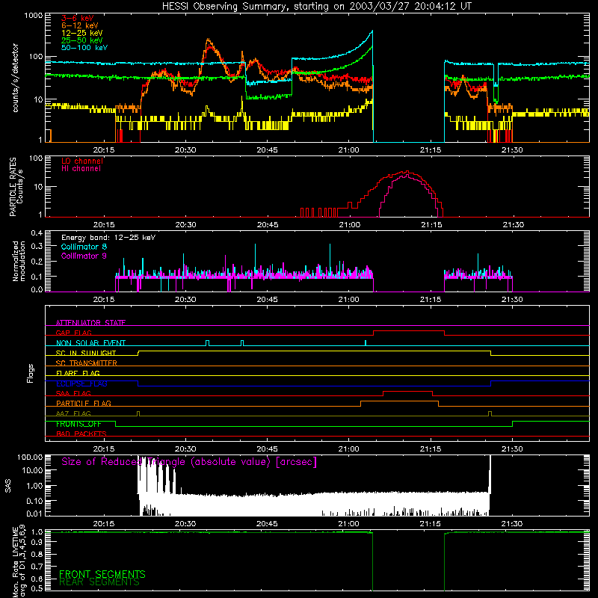This screenshot has height=598, width=598.
Task: Select the 12-25 keV legend label
Action: pyautogui.click(x=82, y=33)
